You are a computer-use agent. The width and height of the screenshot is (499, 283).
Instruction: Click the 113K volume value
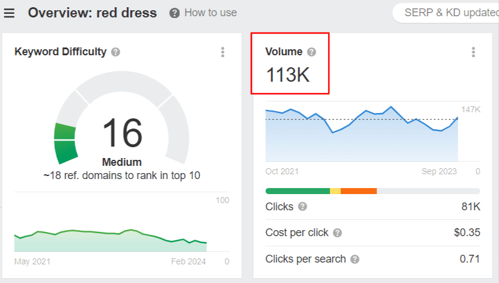pyautogui.click(x=288, y=75)
